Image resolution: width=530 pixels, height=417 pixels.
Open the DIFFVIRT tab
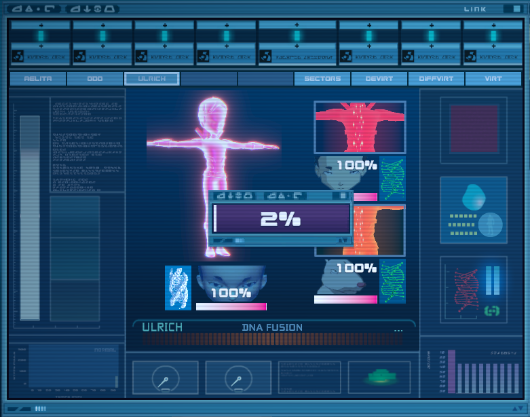436,79
